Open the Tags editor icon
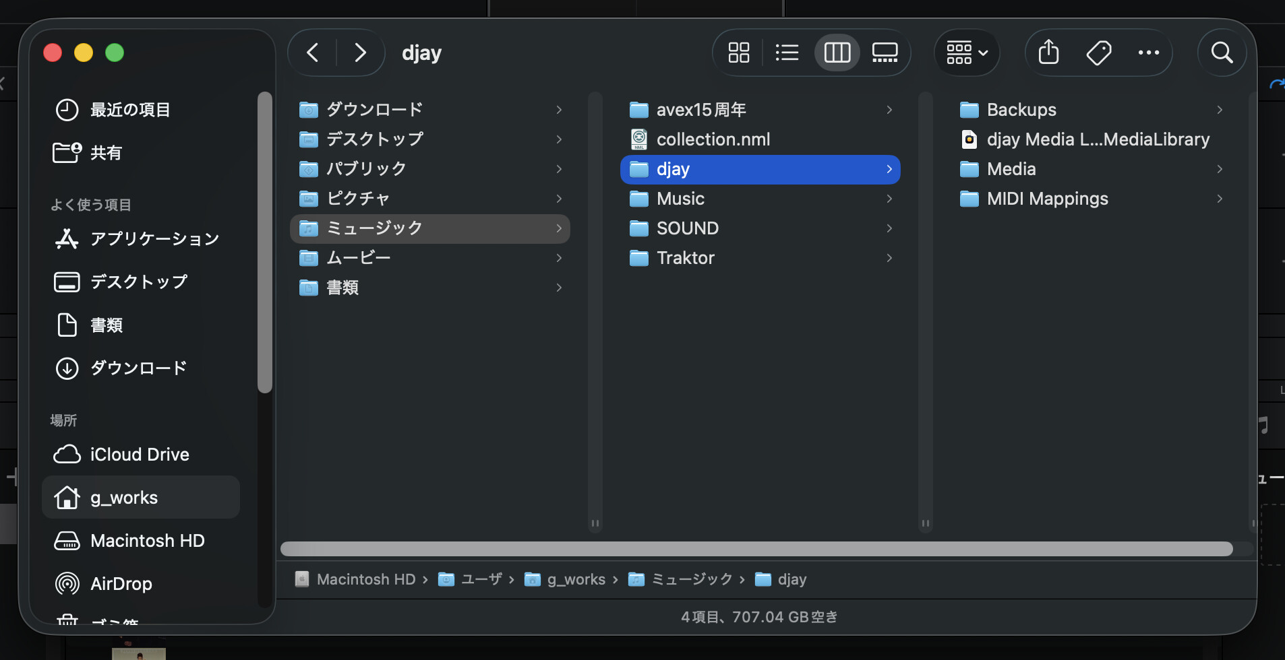Viewport: 1285px width, 660px height. coord(1099,53)
